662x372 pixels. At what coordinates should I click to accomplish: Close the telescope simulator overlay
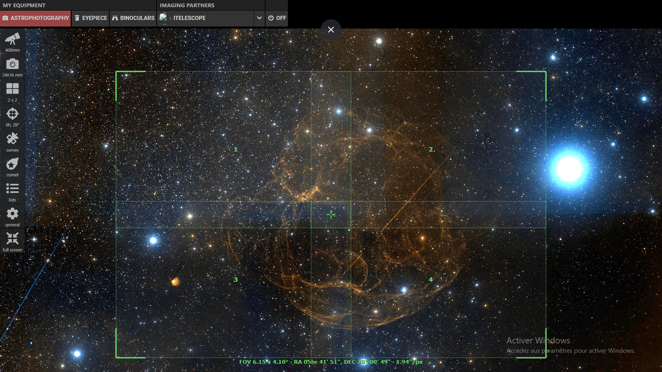tap(331, 30)
